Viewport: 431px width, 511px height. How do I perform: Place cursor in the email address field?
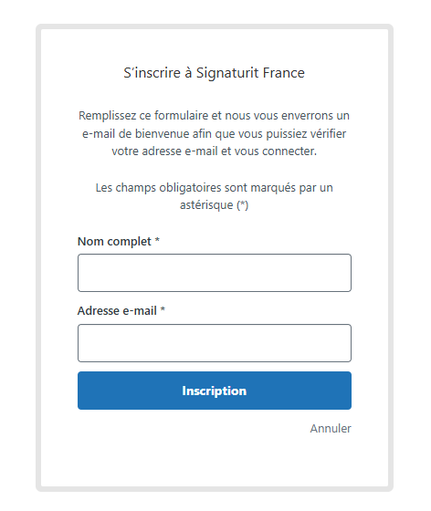215,343
